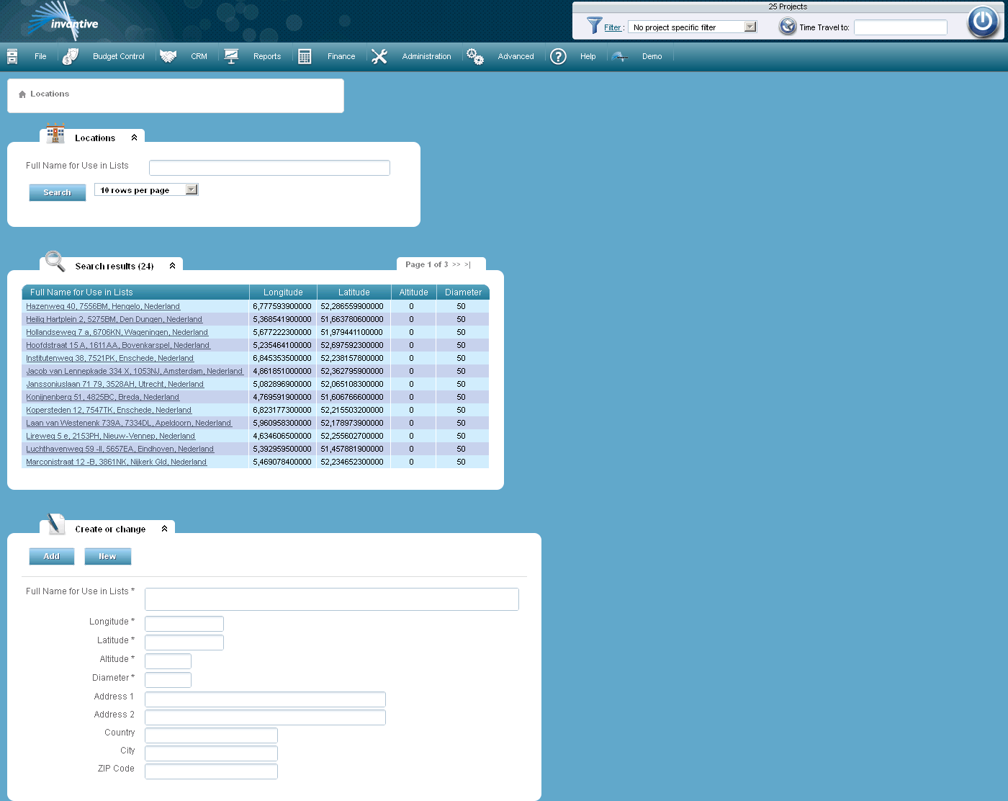This screenshot has height=801, width=1008.
Task: Collapse the Search results panel
Action: 172,266
